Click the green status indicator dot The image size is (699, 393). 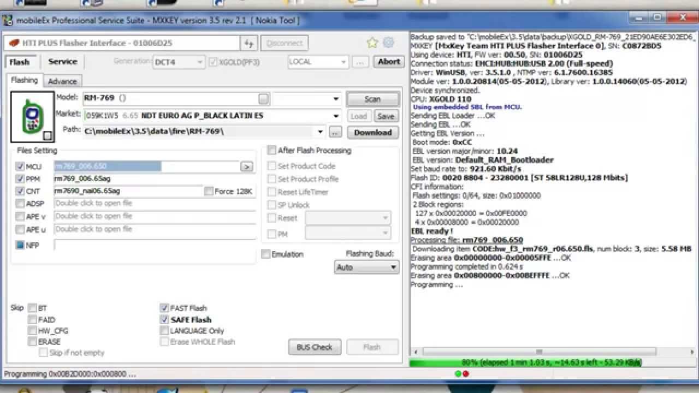458,374
